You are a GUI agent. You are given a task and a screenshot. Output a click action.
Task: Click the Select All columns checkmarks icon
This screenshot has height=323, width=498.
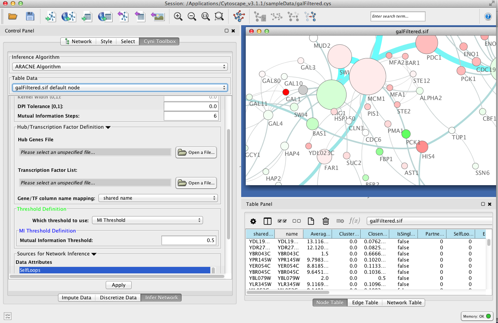pyautogui.click(x=282, y=221)
